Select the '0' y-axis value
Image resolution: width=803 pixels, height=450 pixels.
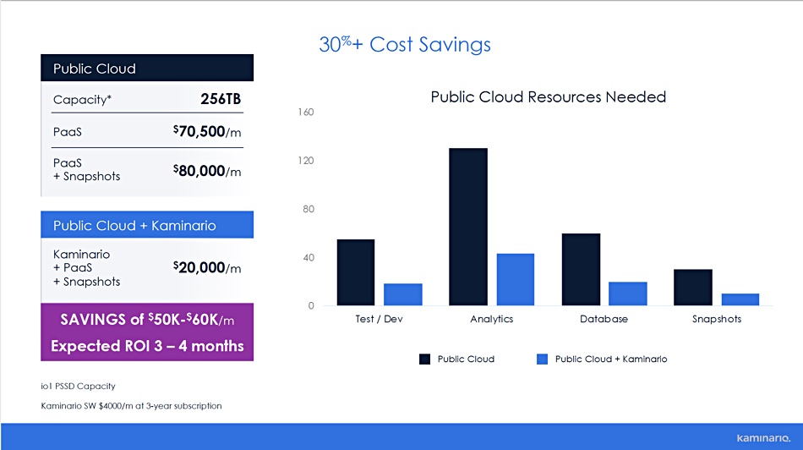click(311, 306)
